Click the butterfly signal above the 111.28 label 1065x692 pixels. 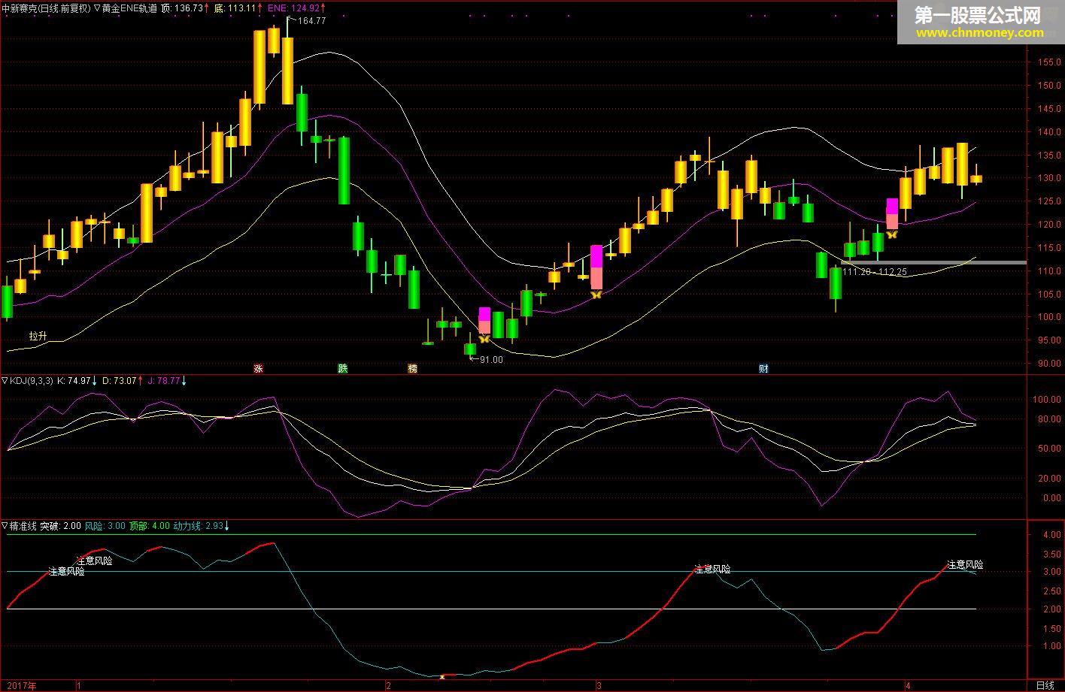click(892, 234)
